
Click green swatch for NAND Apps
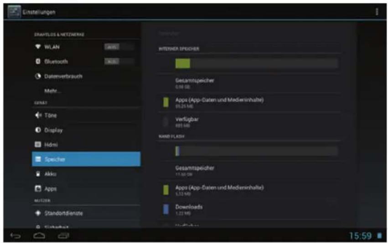166,190
